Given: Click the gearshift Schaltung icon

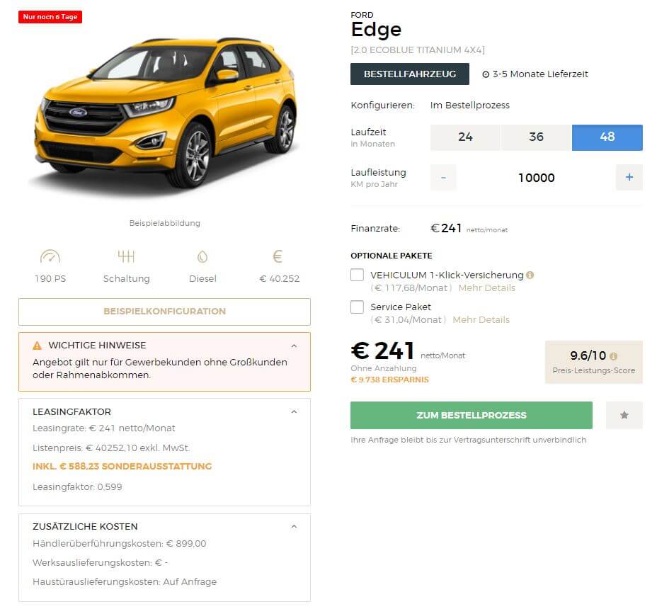Looking at the screenshot, I should click(126, 256).
